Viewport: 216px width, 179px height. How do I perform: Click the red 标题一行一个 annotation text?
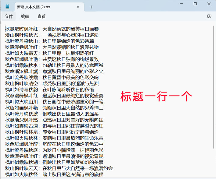pyautogui.click(x=156, y=97)
